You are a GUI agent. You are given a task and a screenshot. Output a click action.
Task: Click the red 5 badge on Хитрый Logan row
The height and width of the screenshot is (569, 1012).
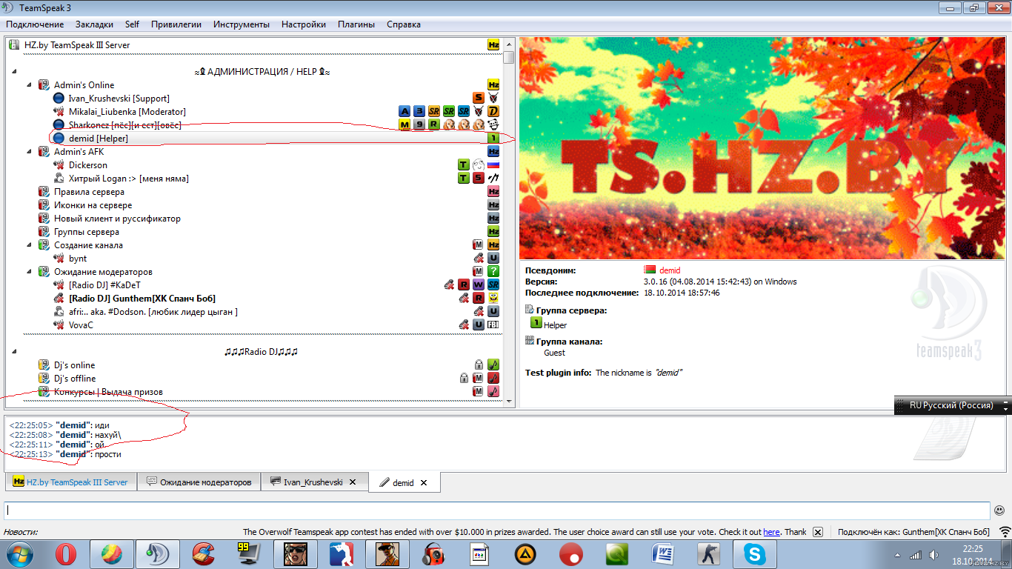click(x=479, y=178)
